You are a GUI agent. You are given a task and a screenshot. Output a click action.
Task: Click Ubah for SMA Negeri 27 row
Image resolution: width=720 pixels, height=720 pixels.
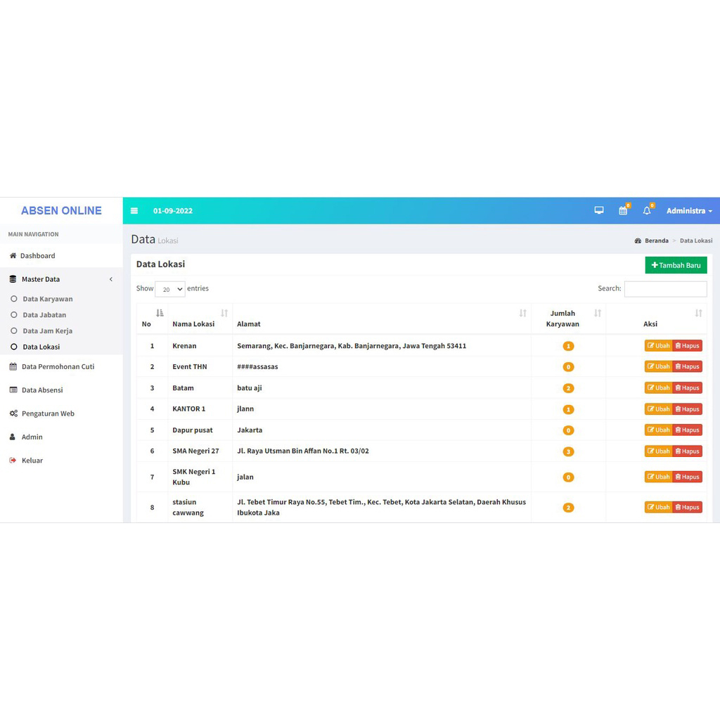[658, 451]
